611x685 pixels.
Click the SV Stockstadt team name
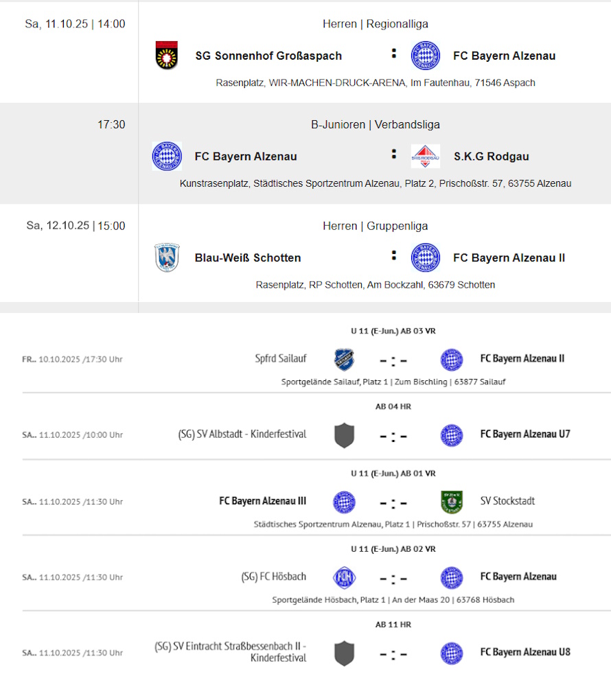coord(507,501)
